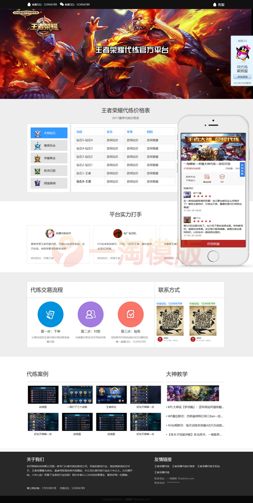Select the 尊贵铂金 rank tab

pos(49,145)
